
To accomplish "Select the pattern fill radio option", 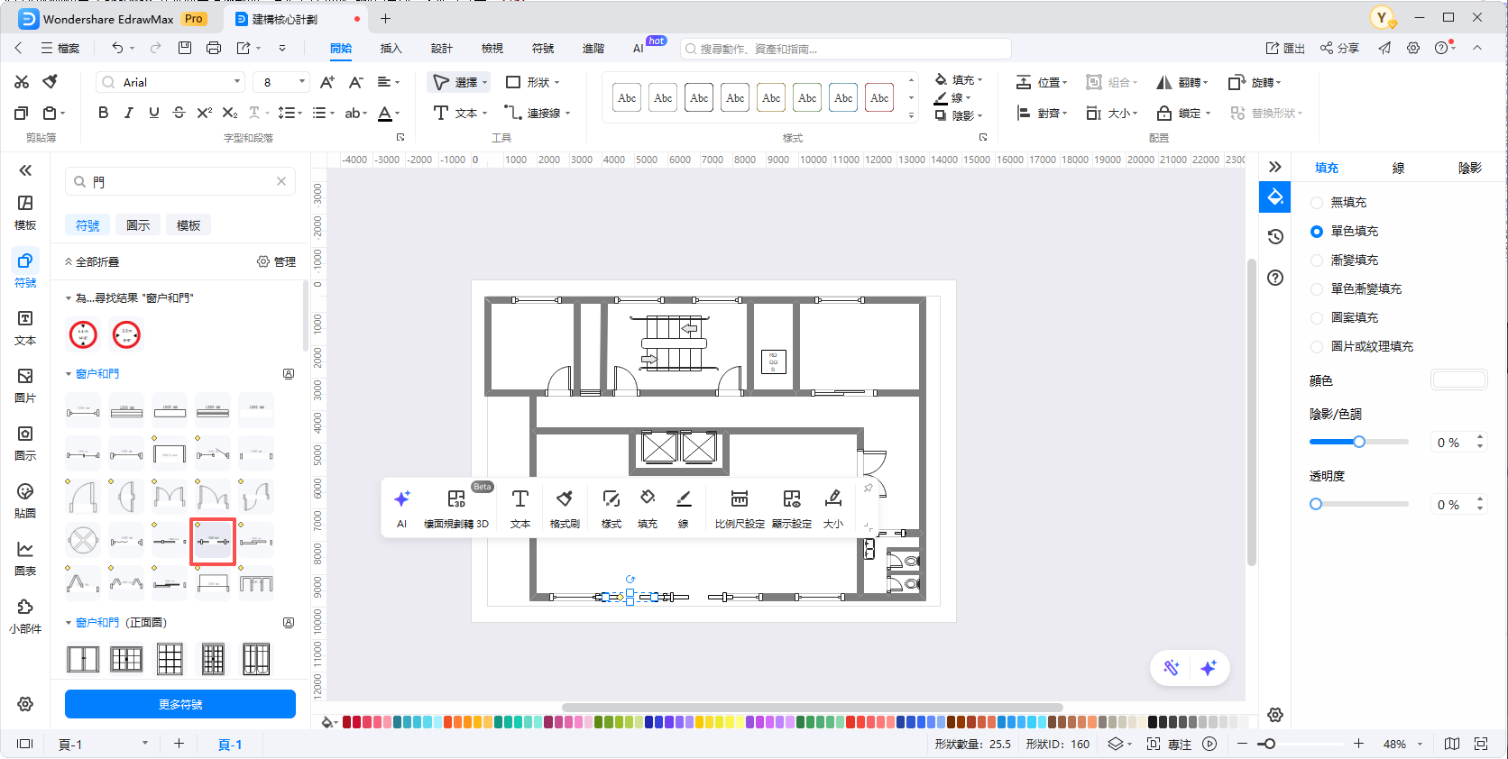I will click(x=1317, y=318).
